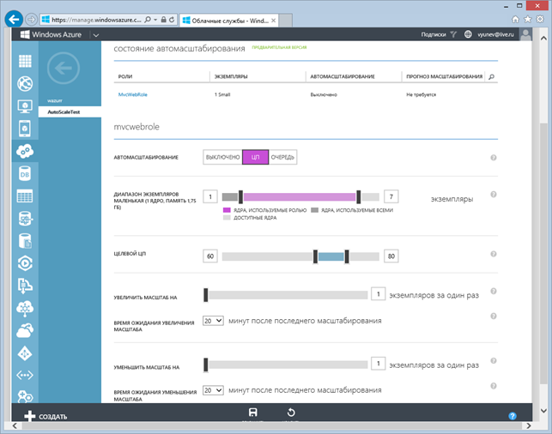The width and height of the screenshot is (552, 434).
Task: Open the database cylinder with document sidebar icon
Action: (x=25, y=241)
